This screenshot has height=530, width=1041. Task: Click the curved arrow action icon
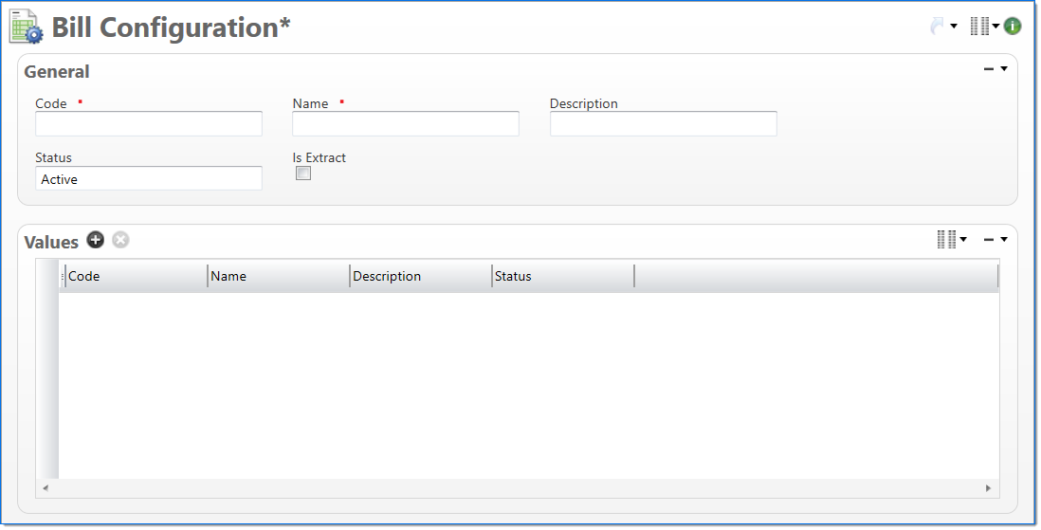937,27
